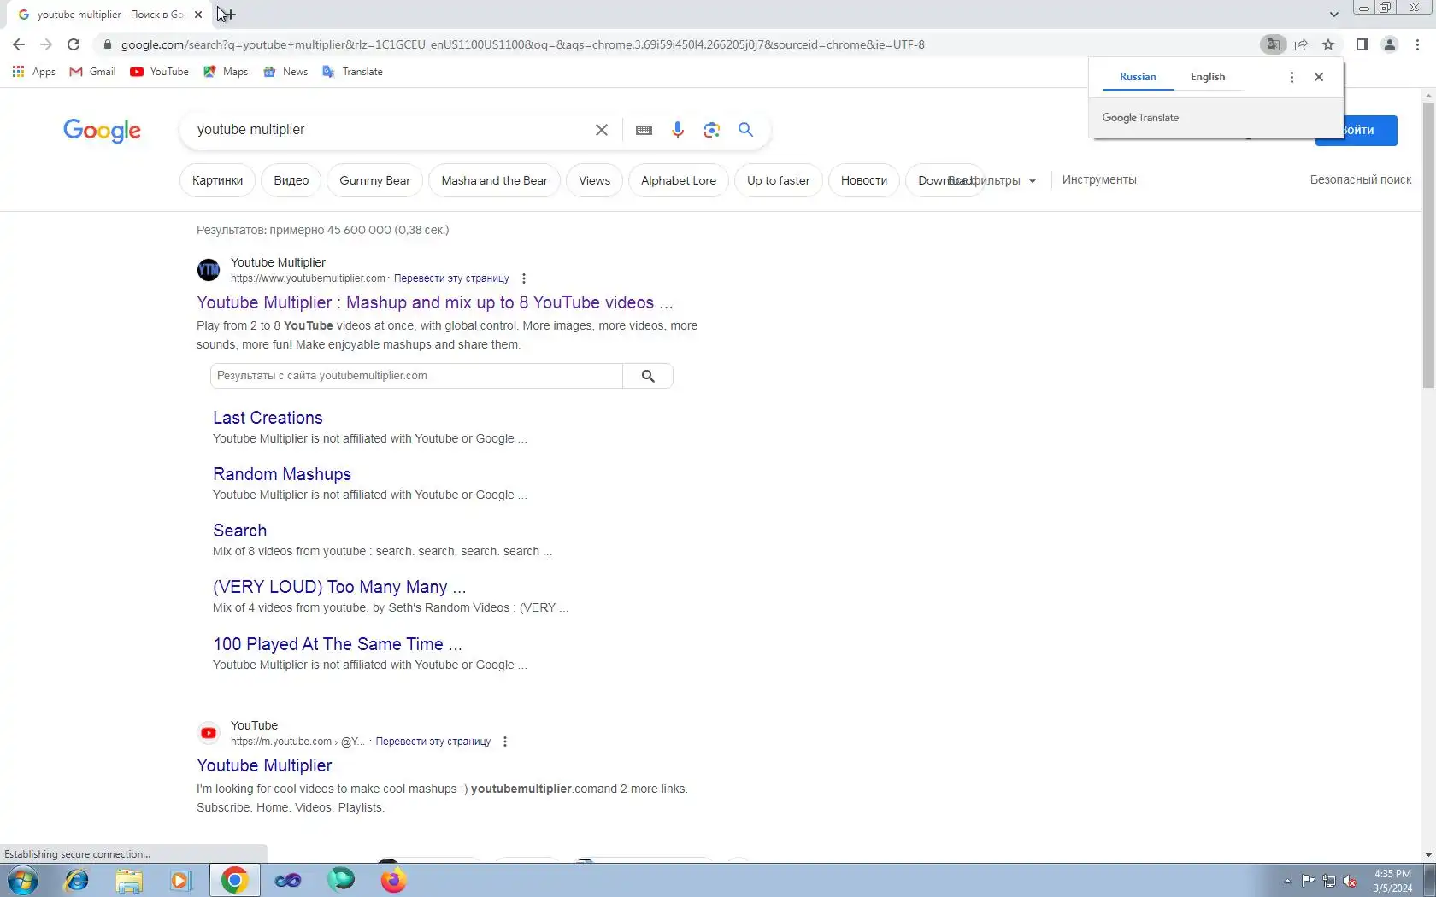Open the 100 Played At The Same Time link
This screenshot has width=1436, height=897.
(338, 644)
